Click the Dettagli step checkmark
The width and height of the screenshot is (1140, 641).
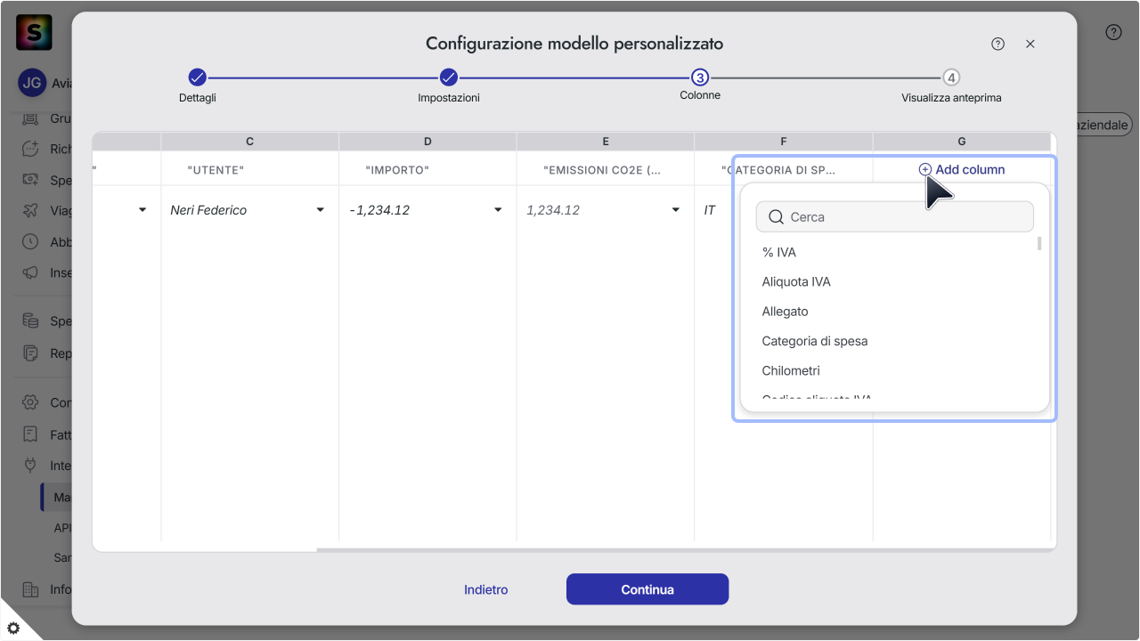point(198,77)
